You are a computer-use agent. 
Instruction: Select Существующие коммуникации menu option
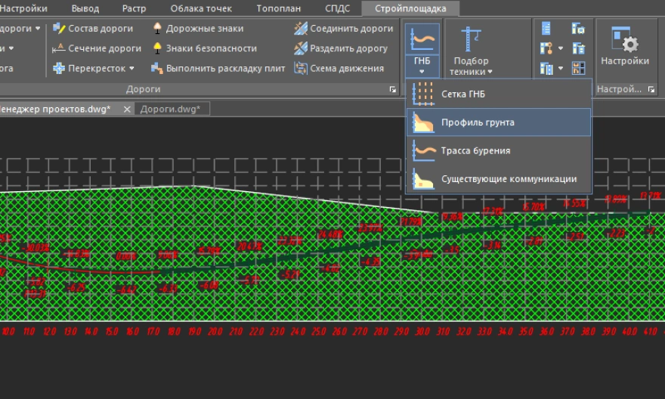(509, 179)
